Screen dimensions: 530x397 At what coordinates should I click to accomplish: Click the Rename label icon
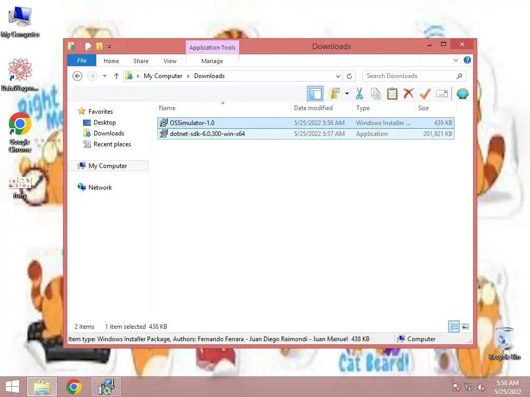pos(442,94)
